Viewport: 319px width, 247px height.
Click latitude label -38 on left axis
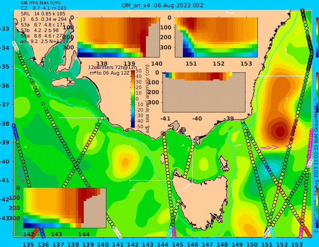coord(5,123)
